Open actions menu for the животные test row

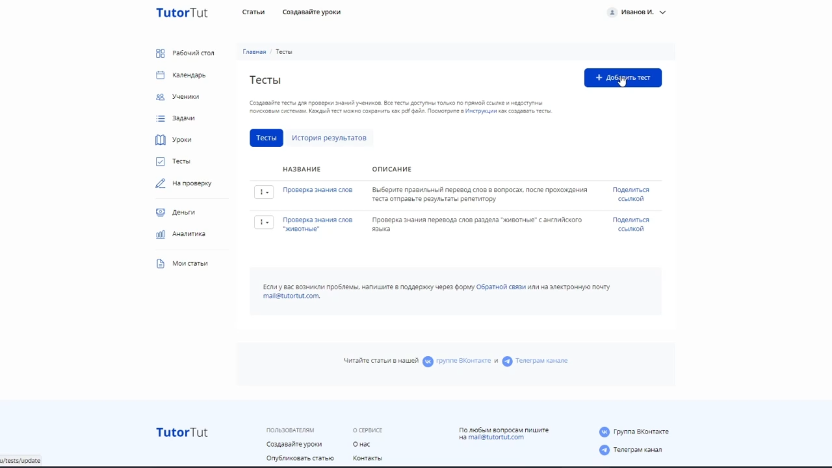pos(263,222)
